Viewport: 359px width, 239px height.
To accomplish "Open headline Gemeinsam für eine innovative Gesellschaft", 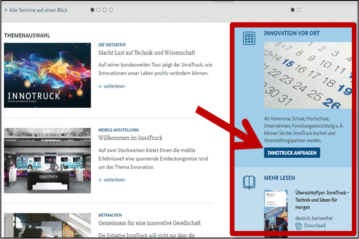I will coord(149,223).
